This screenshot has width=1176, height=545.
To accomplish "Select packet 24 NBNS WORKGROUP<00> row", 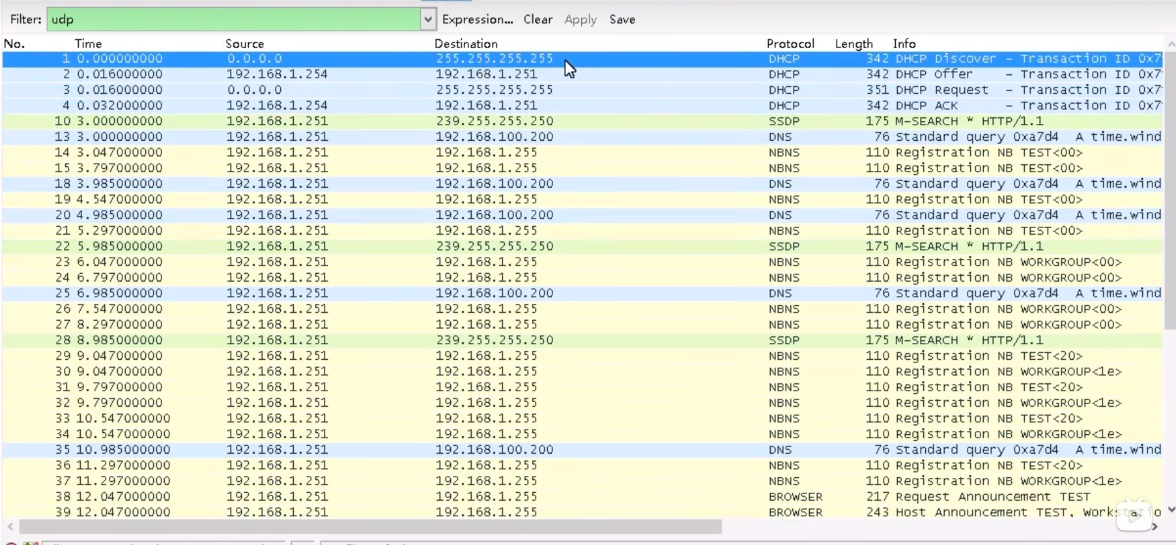I will pyautogui.click(x=582, y=278).
